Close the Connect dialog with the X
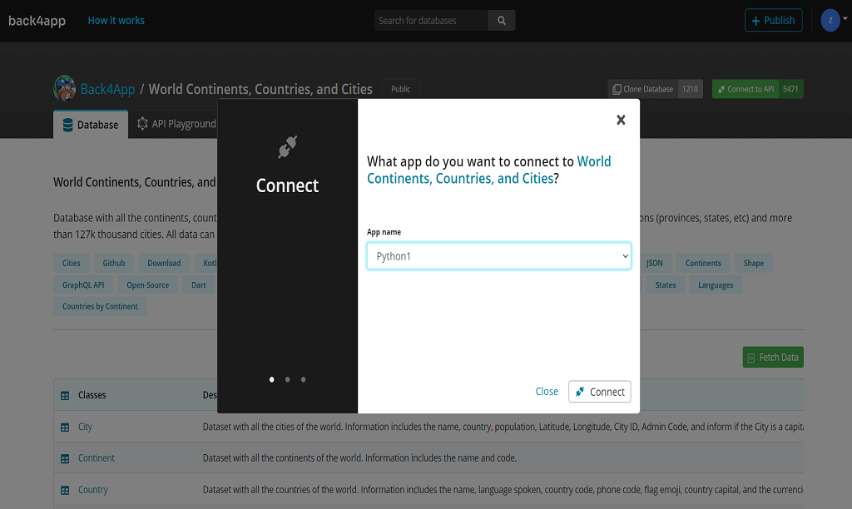The height and width of the screenshot is (509, 852). click(621, 120)
